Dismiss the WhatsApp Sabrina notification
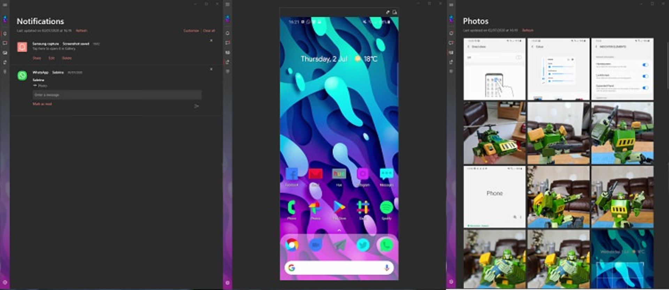 (211, 69)
